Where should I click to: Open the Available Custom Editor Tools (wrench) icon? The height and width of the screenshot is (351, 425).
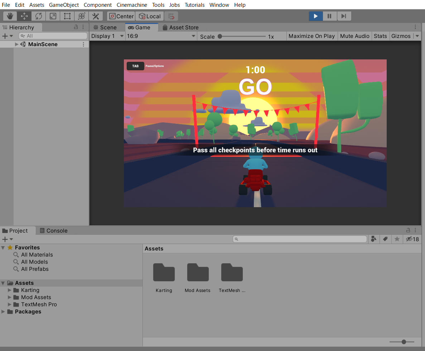(x=96, y=16)
